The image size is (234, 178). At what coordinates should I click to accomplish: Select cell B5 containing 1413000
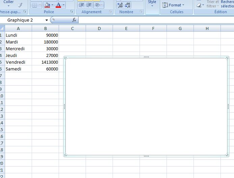(45, 62)
